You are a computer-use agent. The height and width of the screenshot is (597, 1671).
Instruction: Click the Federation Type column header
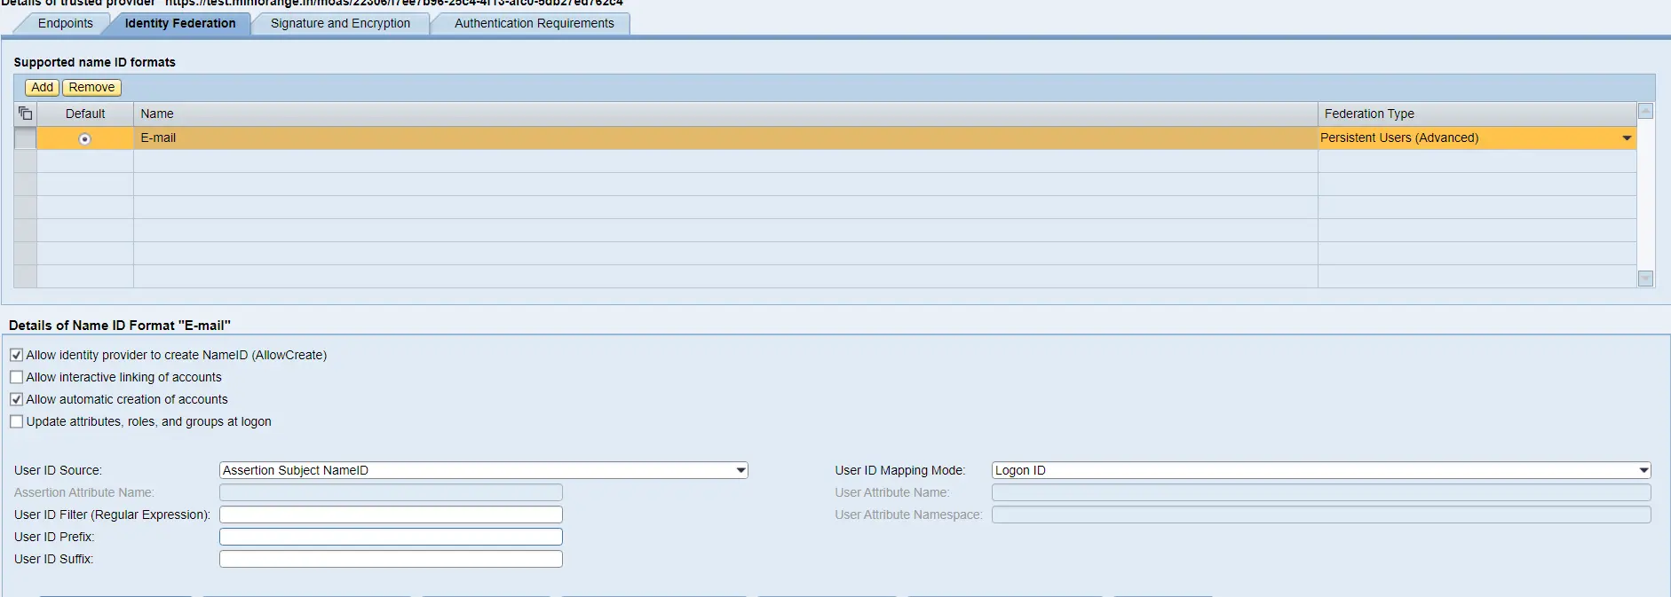1477,114
